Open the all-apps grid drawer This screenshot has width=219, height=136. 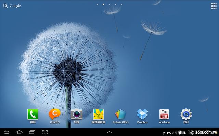pyautogui.click(x=213, y=6)
